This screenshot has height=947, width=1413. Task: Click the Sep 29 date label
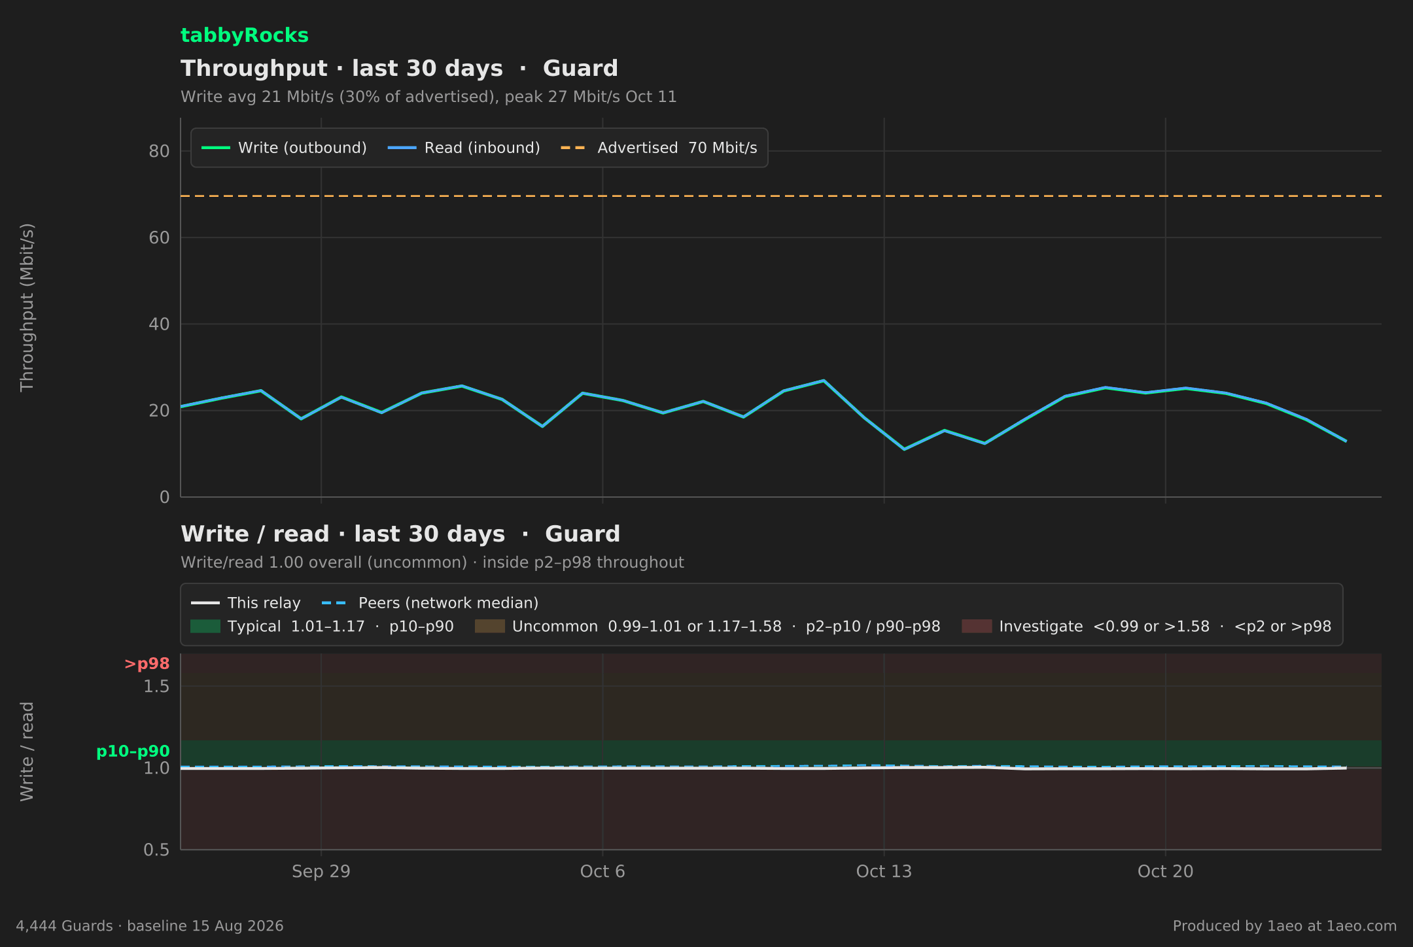[x=321, y=872]
